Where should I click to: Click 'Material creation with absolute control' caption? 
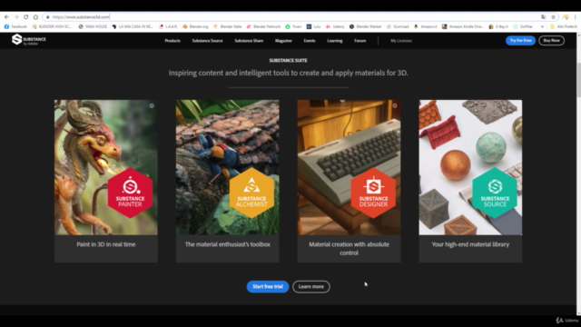(349, 248)
